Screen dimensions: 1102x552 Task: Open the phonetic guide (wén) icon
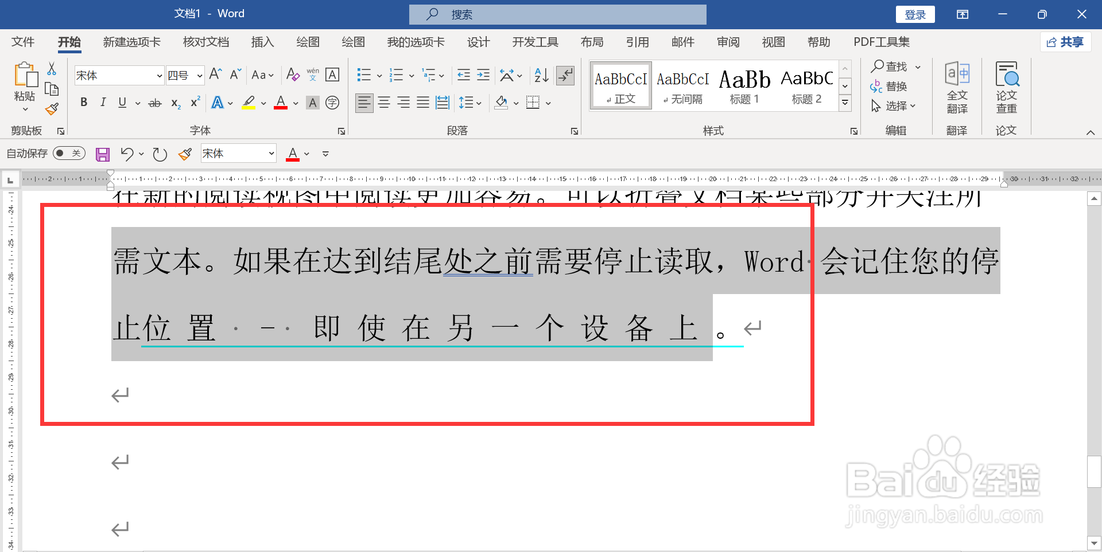point(313,75)
